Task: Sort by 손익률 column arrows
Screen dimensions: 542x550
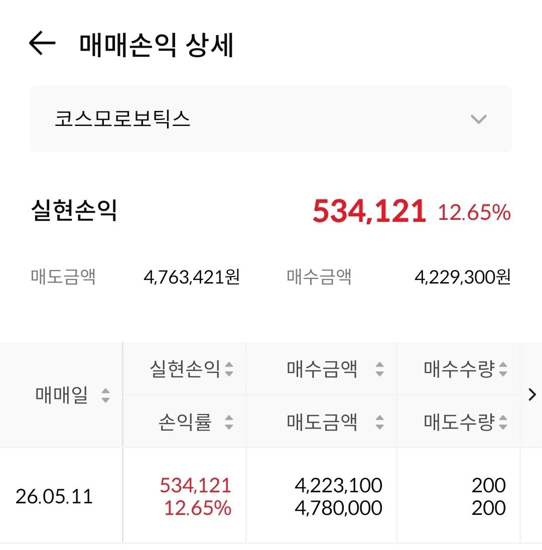Action: (x=229, y=422)
